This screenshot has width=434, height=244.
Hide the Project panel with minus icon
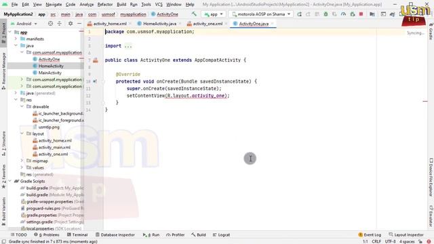(x=79, y=24)
